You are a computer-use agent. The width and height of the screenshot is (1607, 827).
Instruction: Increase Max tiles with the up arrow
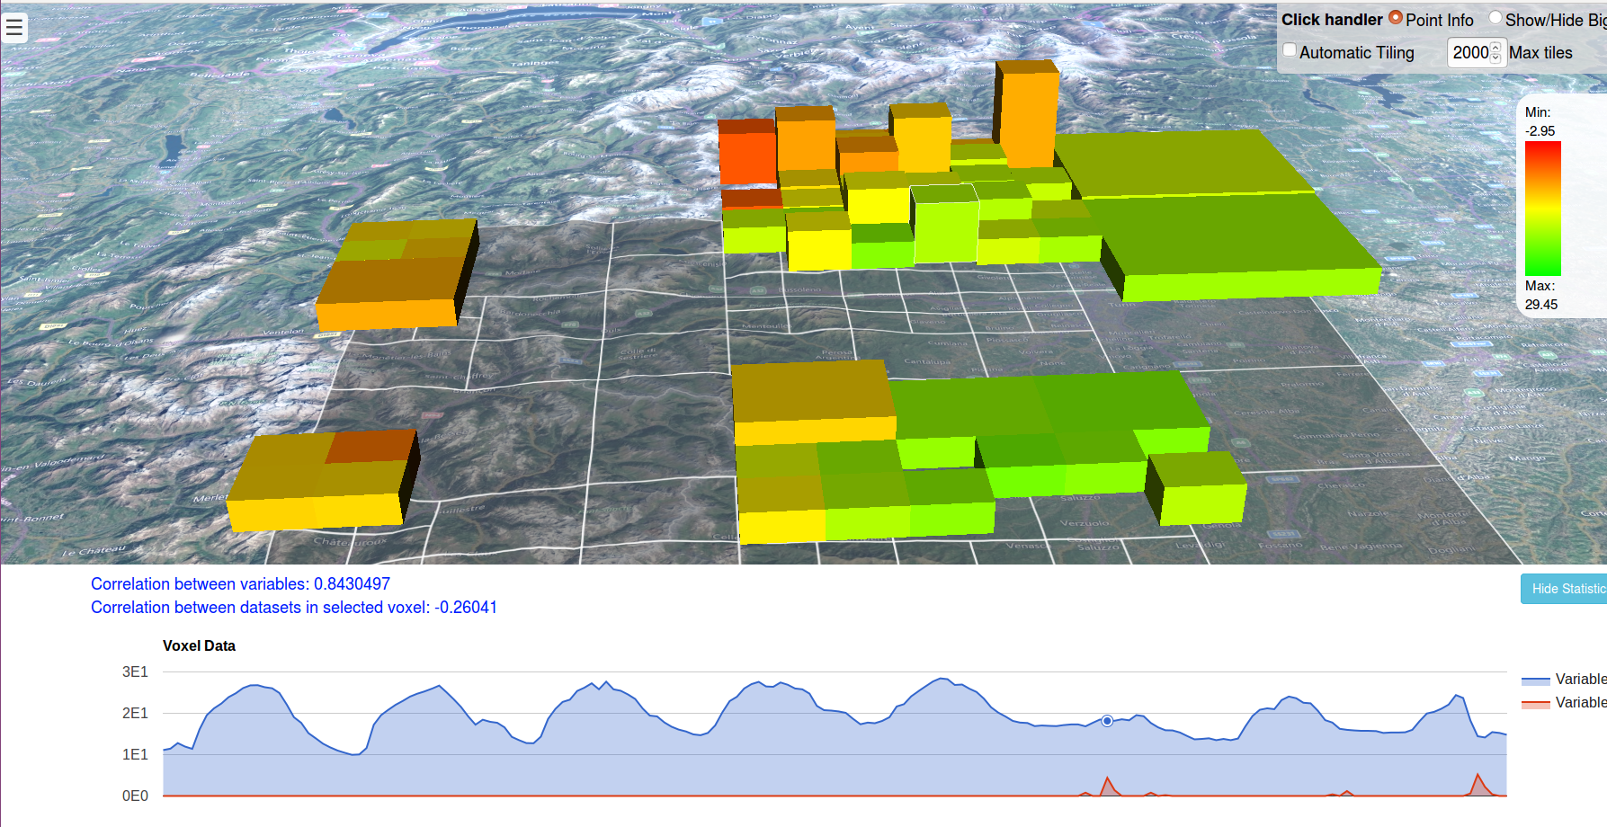click(1495, 48)
